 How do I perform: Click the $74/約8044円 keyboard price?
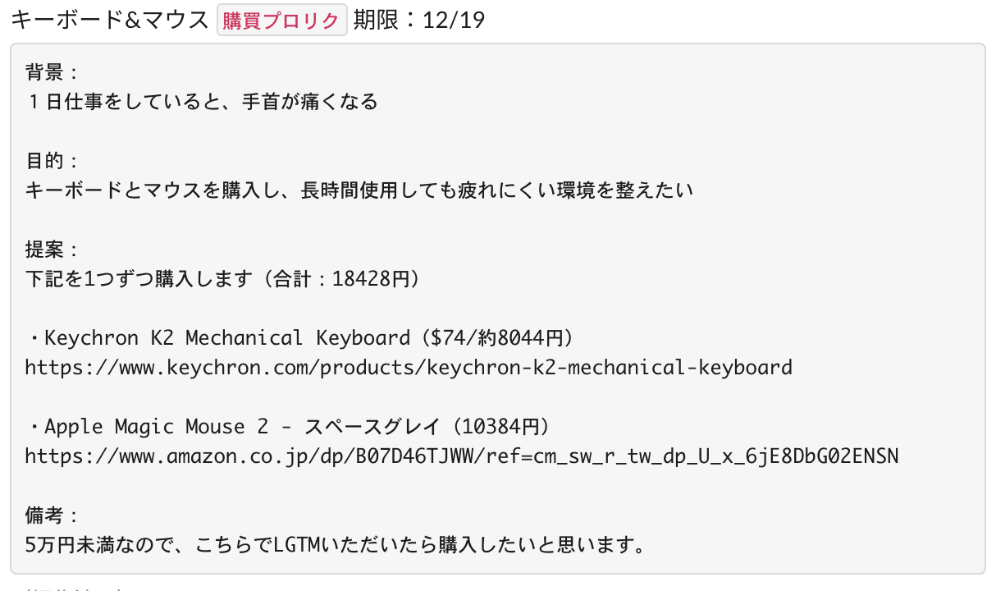point(496,338)
